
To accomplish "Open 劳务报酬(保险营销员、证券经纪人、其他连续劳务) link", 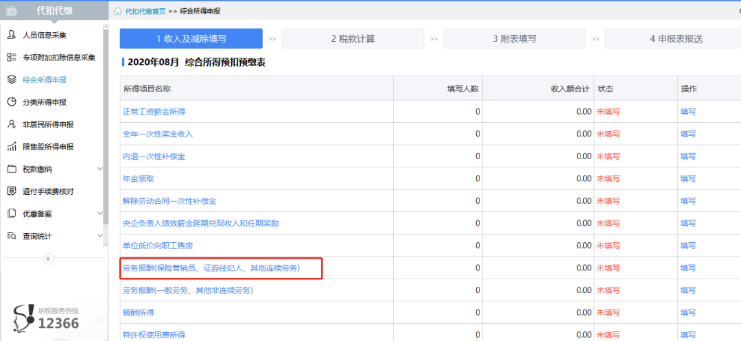I will (211, 268).
